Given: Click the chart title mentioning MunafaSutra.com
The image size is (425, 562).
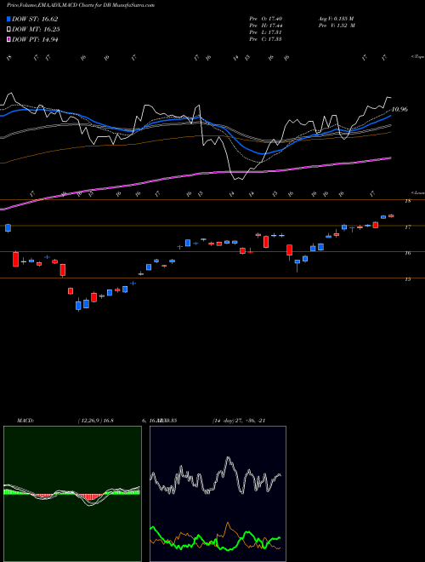Looking at the screenshot, I should 81,5.
